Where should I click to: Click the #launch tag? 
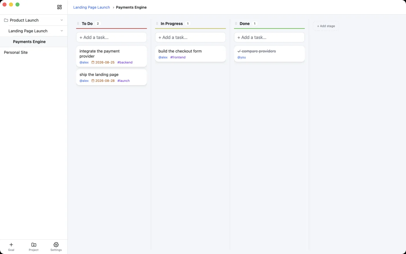124,81
